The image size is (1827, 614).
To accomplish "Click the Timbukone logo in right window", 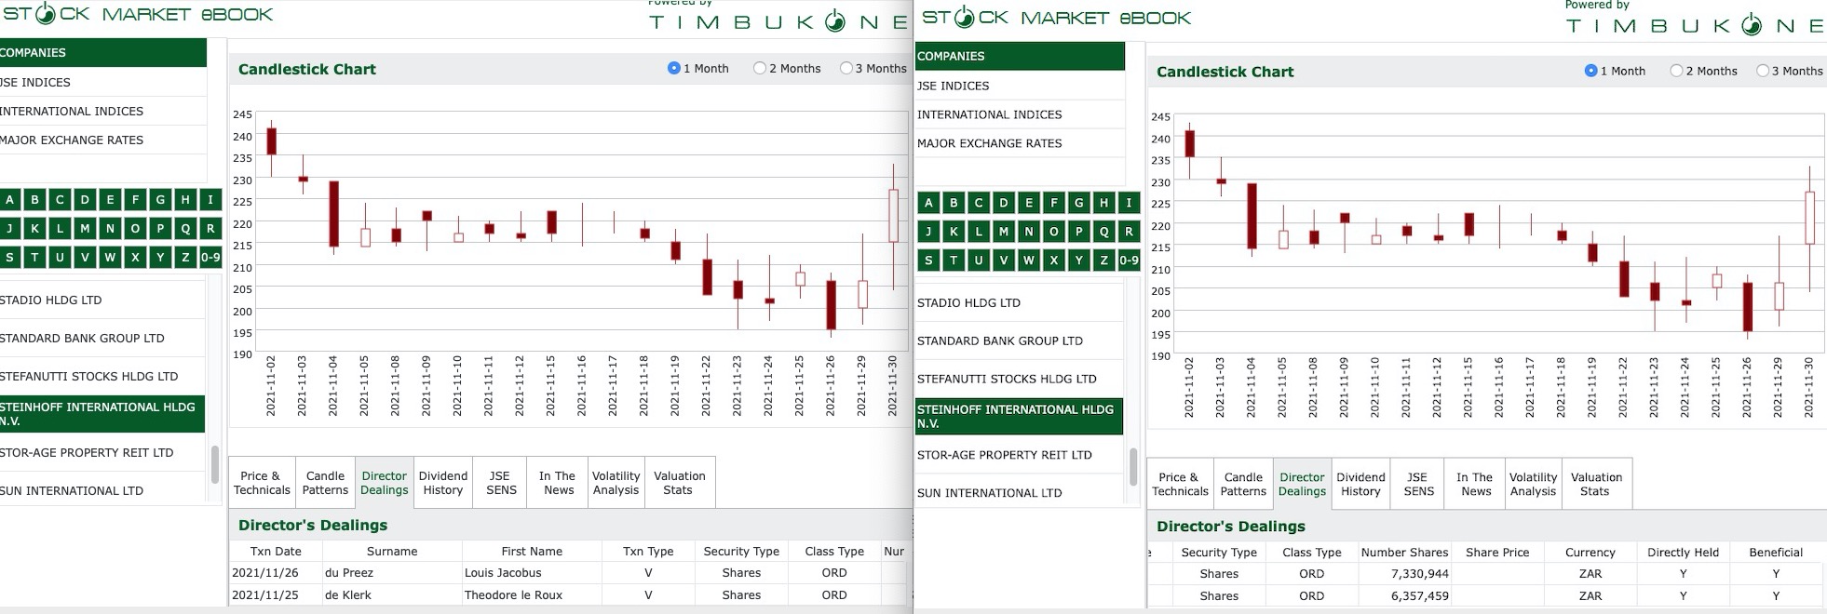I will (1695, 25).
